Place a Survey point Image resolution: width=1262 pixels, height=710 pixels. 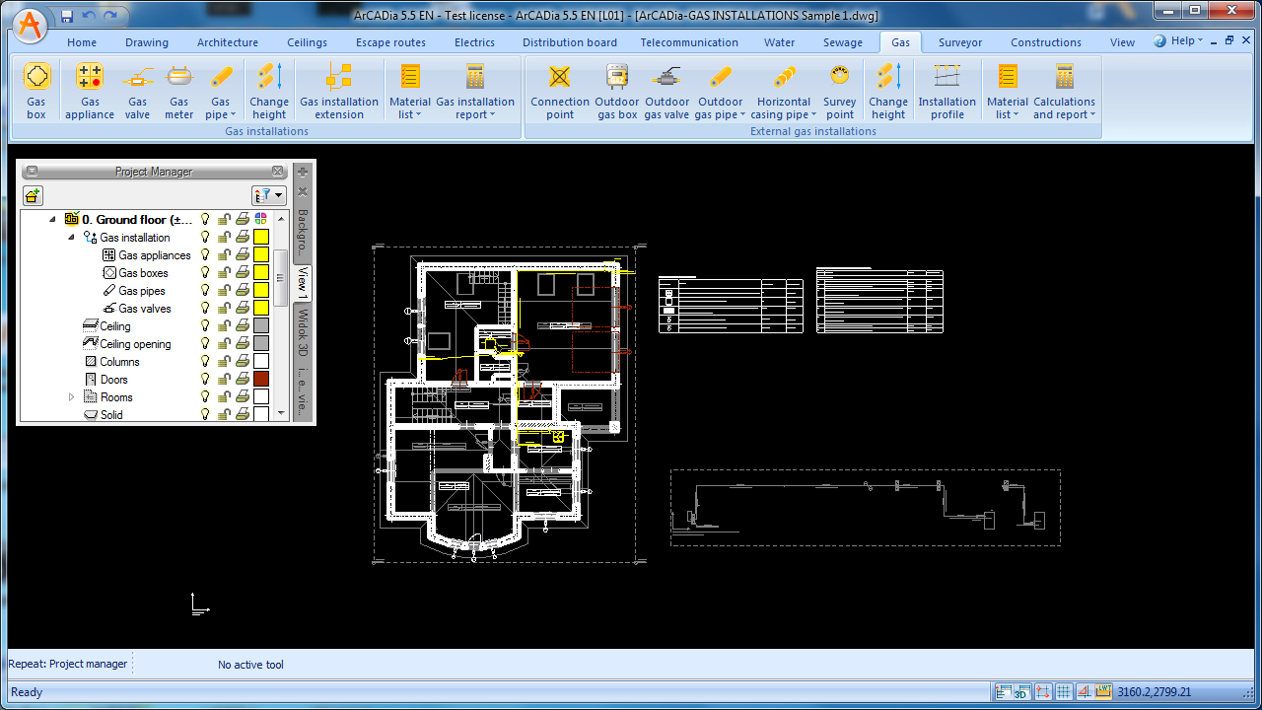839,91
